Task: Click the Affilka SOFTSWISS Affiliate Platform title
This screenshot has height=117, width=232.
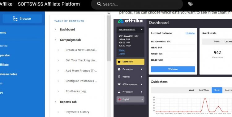Action: tap(40, 4)
